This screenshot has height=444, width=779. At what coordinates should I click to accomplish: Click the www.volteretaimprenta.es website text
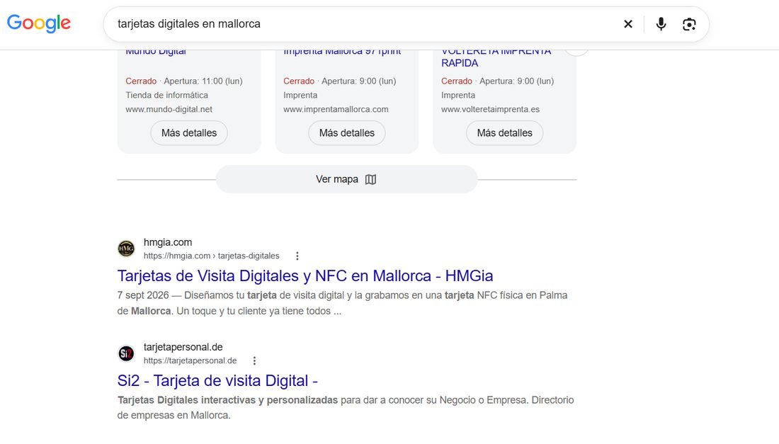(490, 109)
